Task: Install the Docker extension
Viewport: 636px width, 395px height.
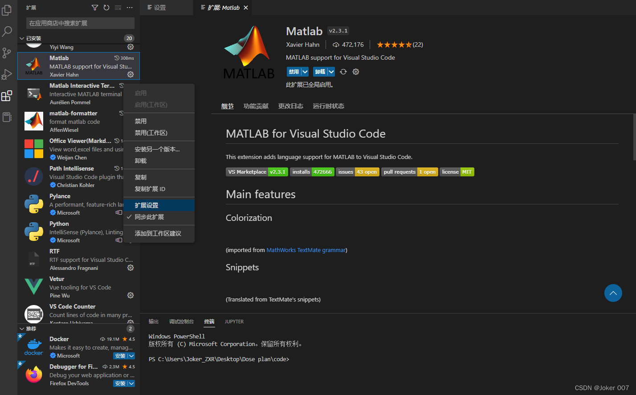Action: click(x=120, y=355)
